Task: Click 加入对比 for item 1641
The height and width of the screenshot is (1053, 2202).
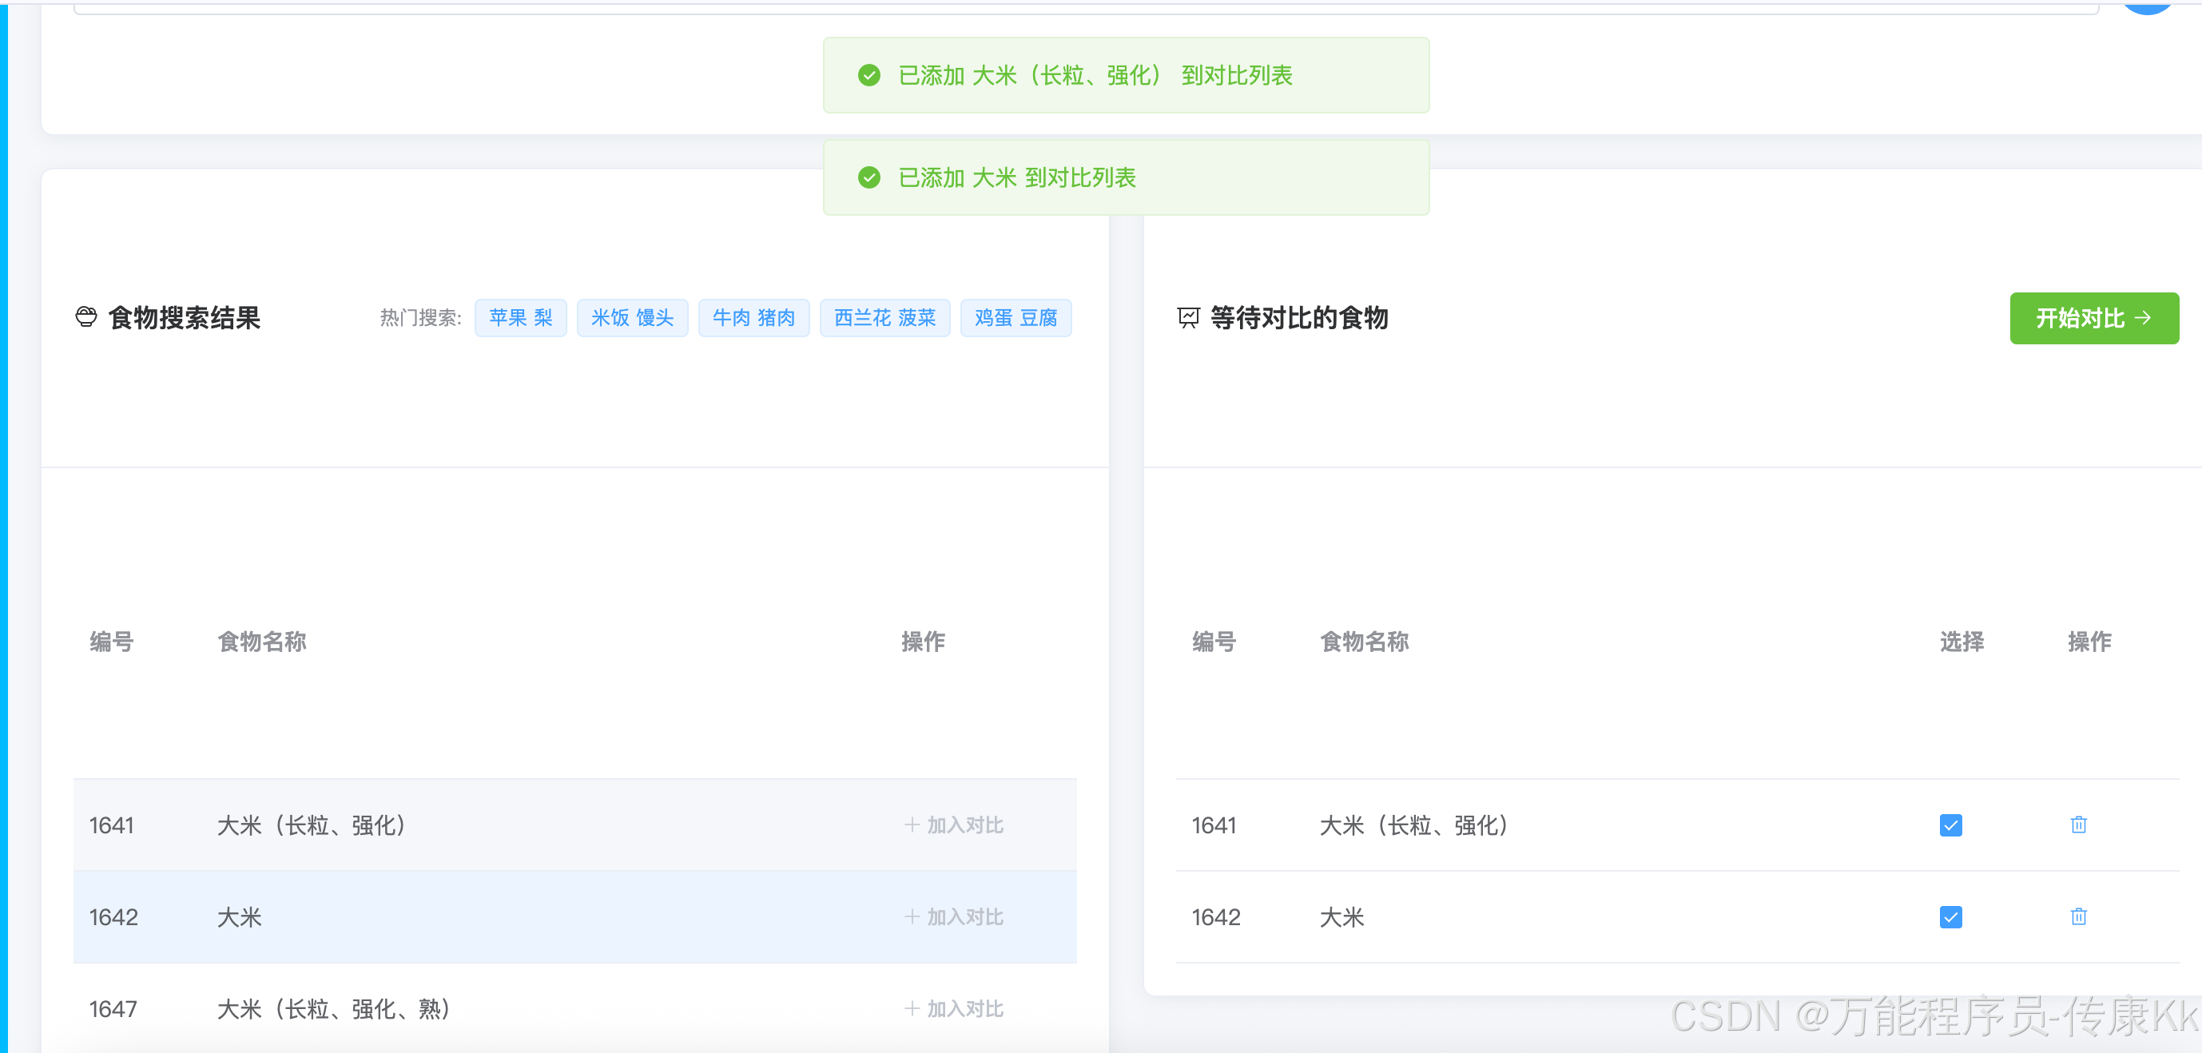Action: (954, 825)
